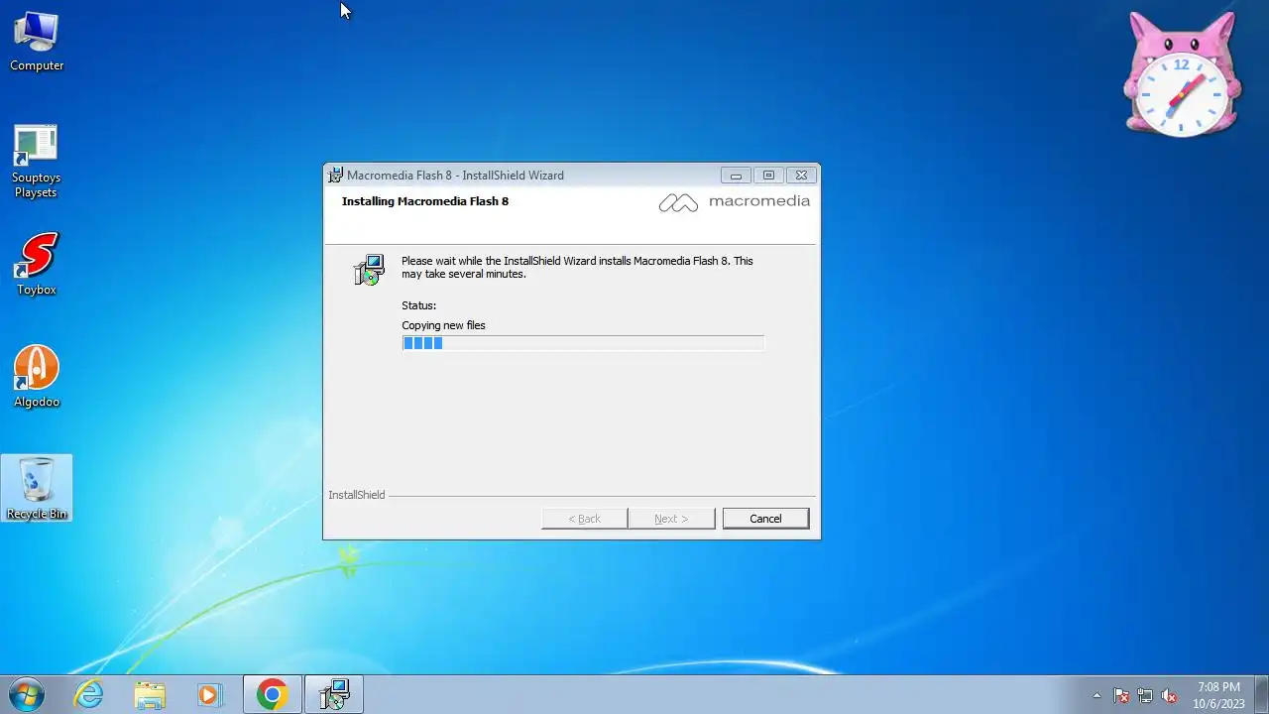Show hidden icons in the system tray
This screenshot has height=714, width=1269.
click(1096, 695)
